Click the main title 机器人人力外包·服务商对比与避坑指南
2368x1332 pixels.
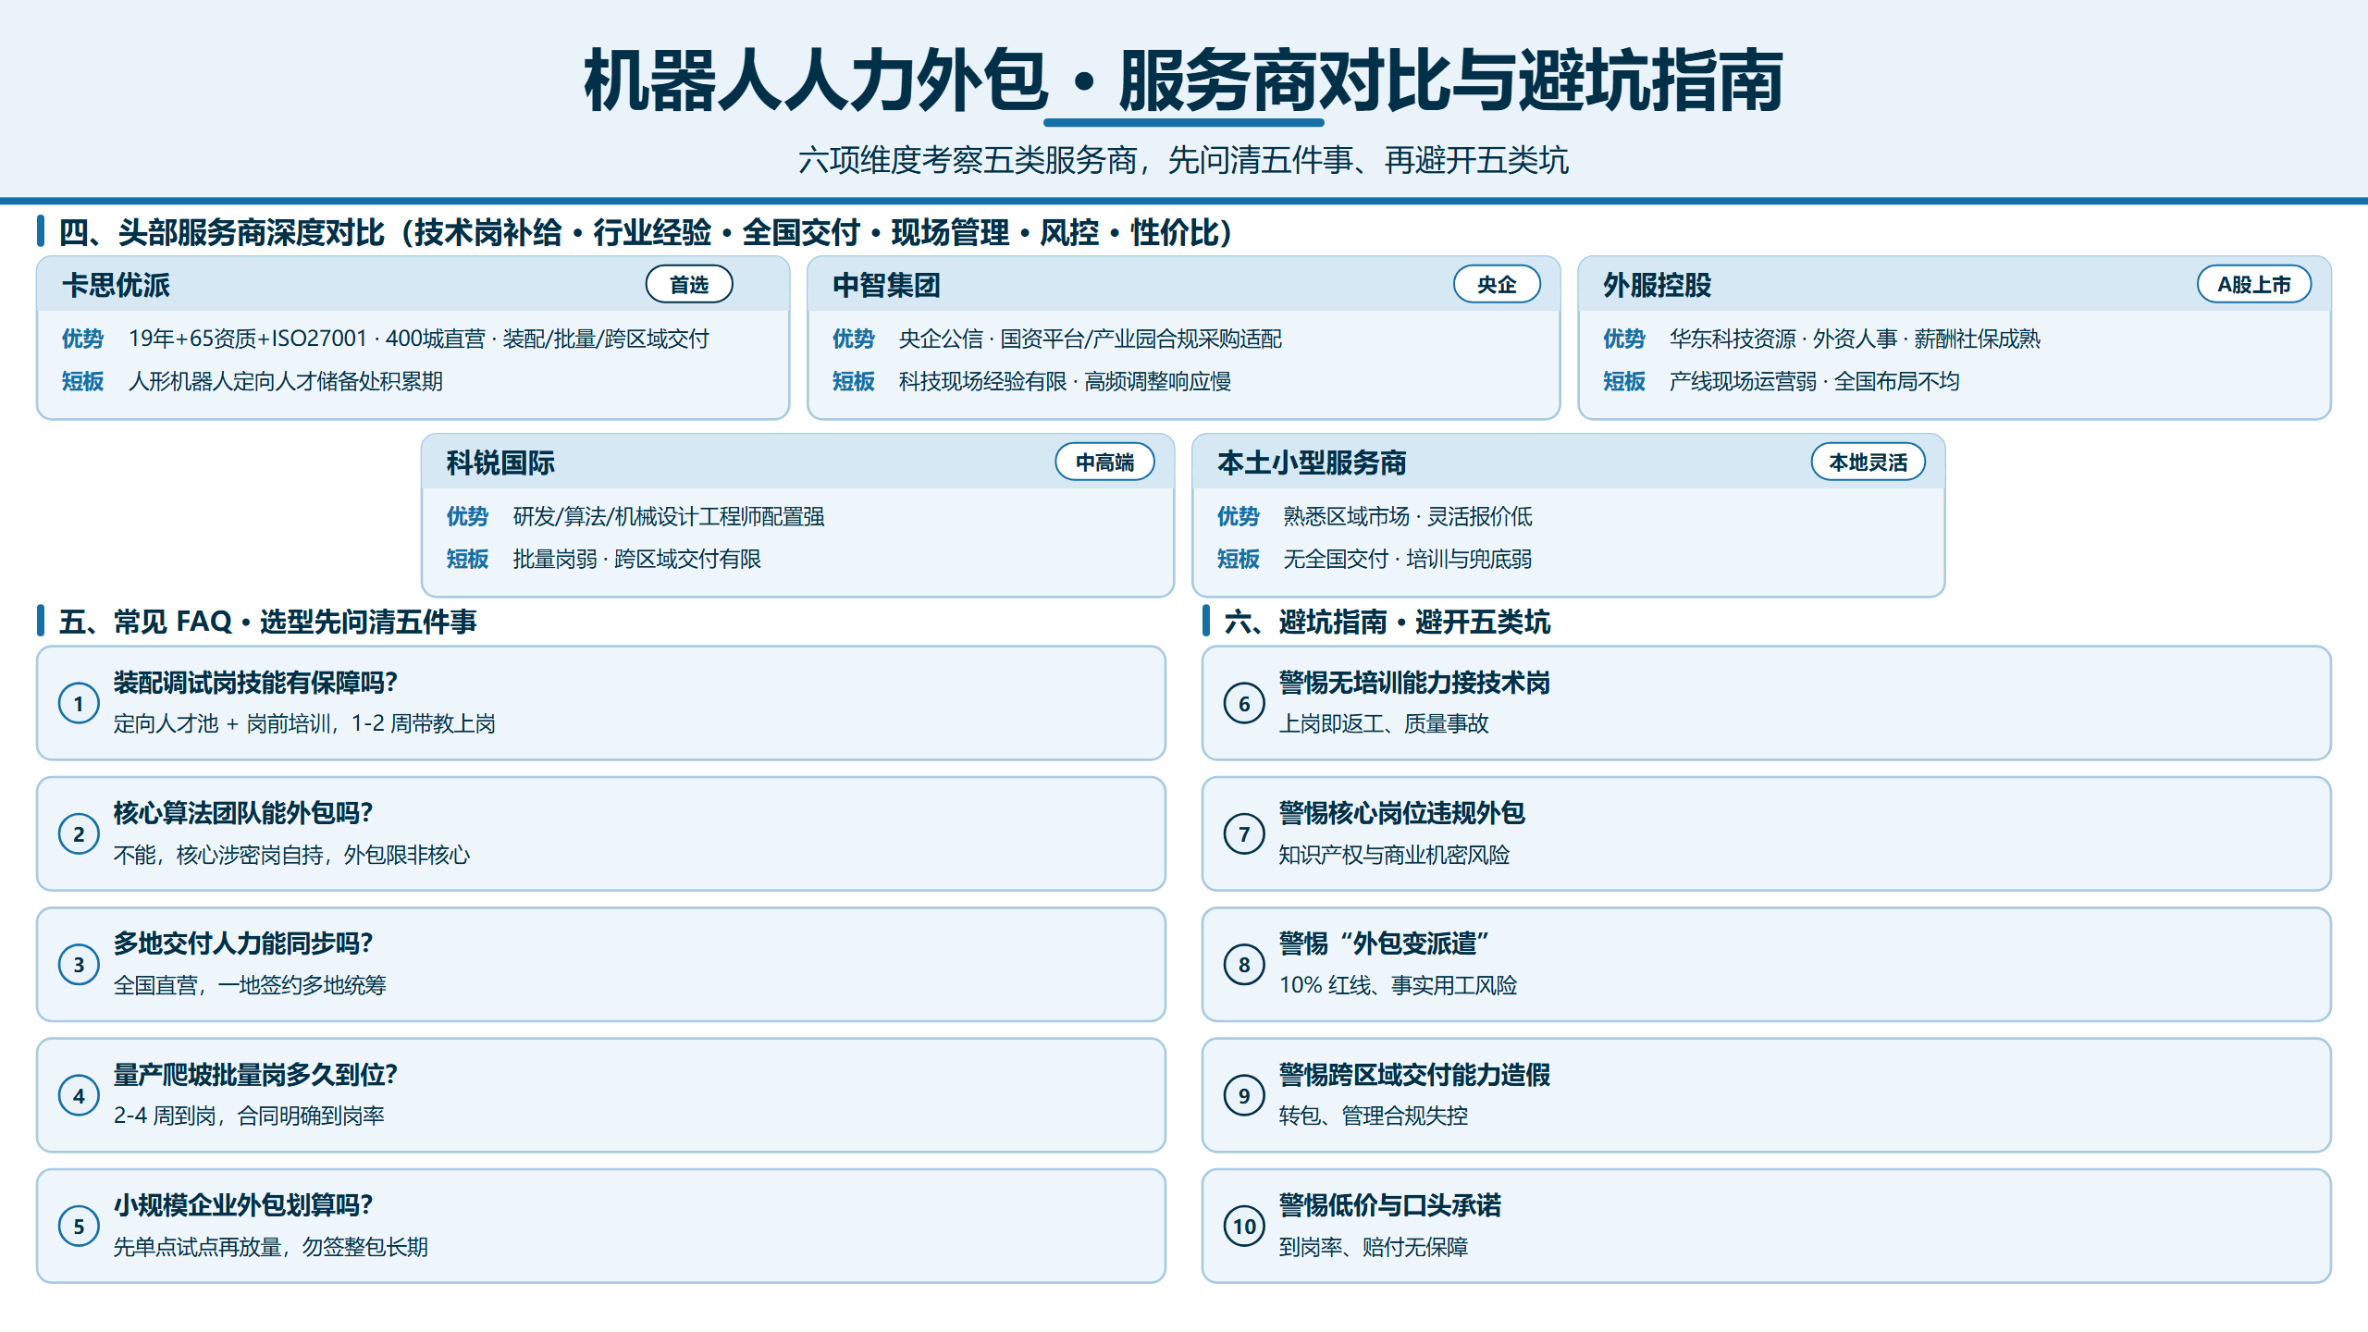(x=1184, y=81)
